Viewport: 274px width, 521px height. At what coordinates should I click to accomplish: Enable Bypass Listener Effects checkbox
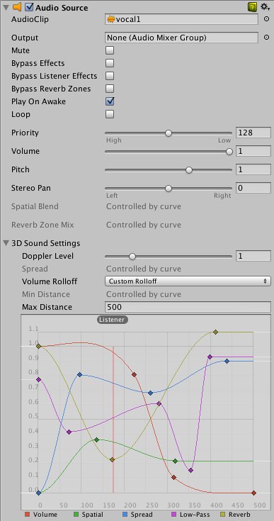[110, 76]
